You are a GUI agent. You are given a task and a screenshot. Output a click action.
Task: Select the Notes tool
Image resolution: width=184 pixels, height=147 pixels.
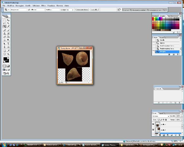5,51
